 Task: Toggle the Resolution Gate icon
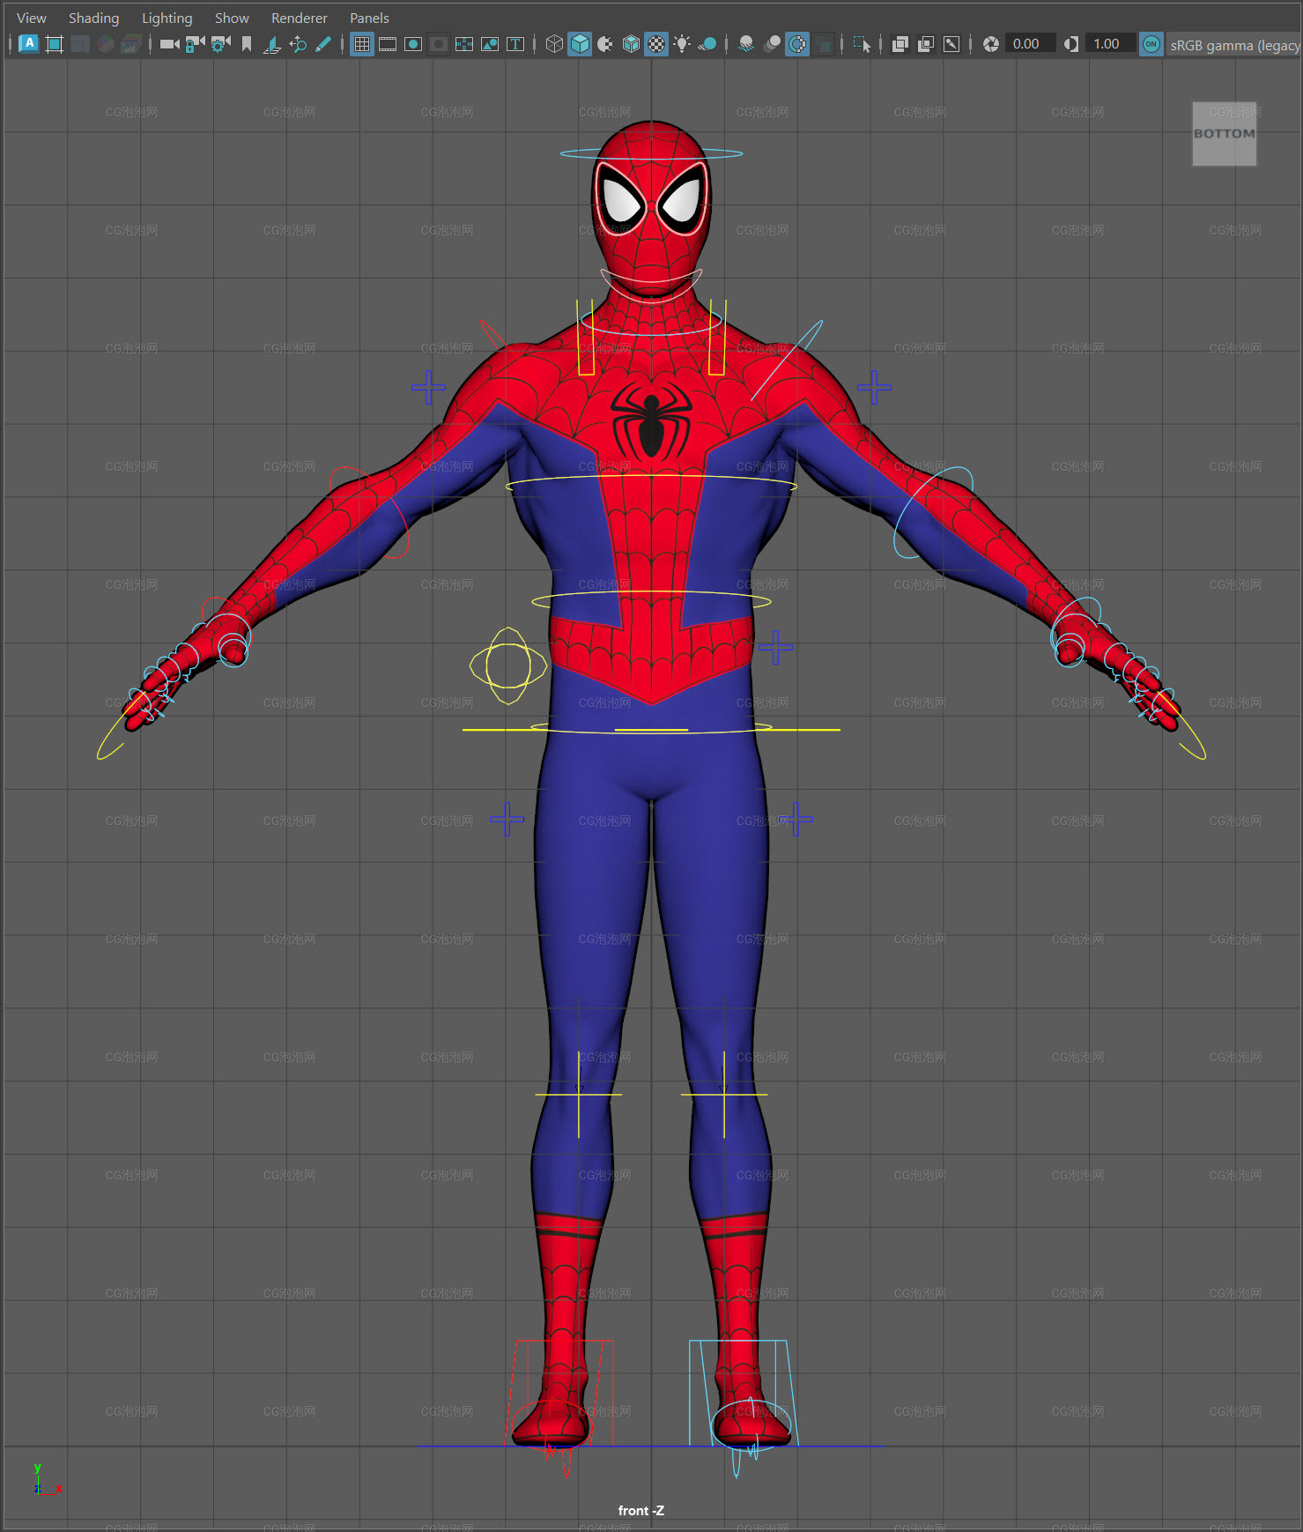click(412, 43)
